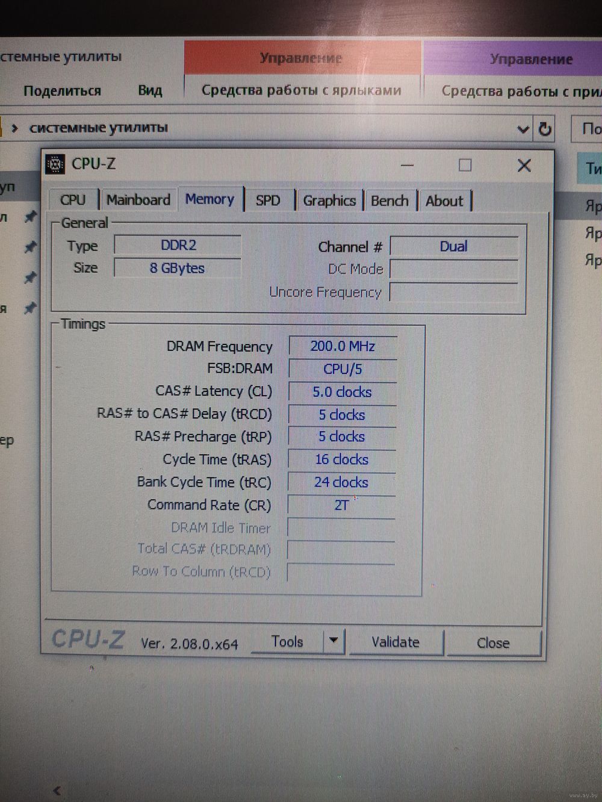Switch to the CPU tab
This screenshot has width=602, height=802.
click(73, 200)
